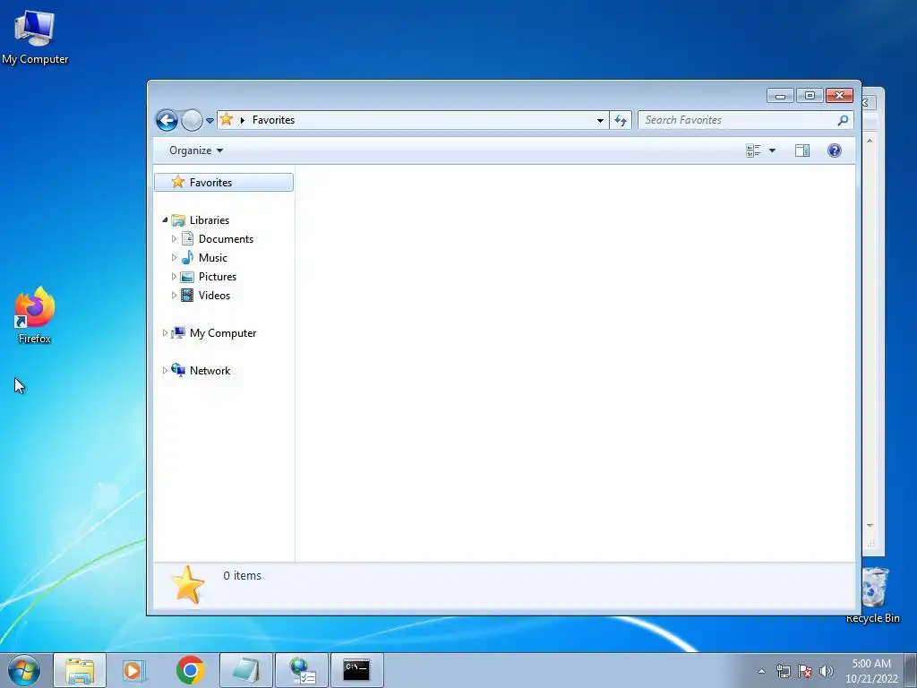917x688 pixels.
Task: Click the large star in details pane
Action: point(188,585)
